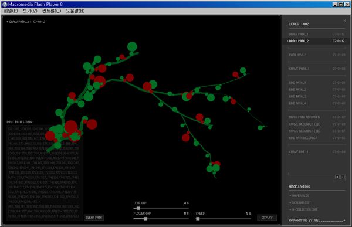Open the 컨트롤(C) menu
This screenshot has width=352, height=227.
[x=52, y=11]
